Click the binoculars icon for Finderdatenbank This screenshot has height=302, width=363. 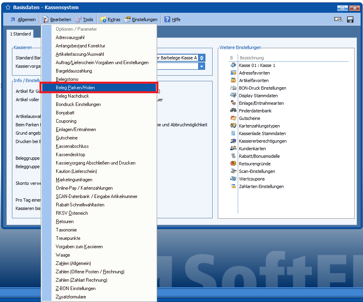(x=233, y=110)
